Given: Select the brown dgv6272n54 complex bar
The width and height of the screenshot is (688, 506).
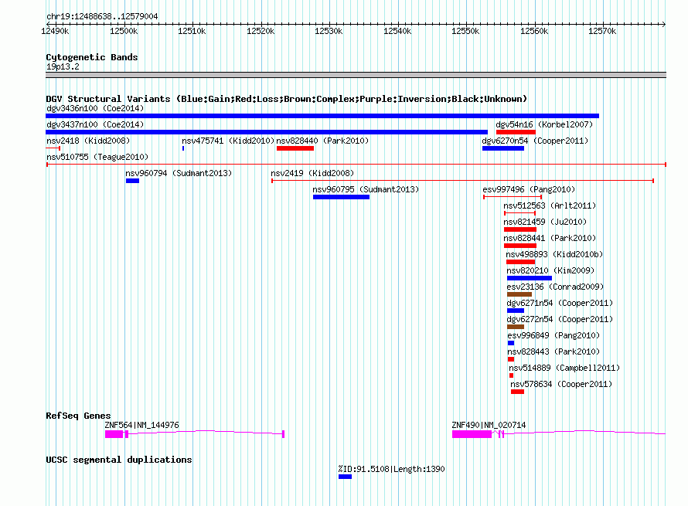Looking at the screenshot, I should tap(516, 327).
